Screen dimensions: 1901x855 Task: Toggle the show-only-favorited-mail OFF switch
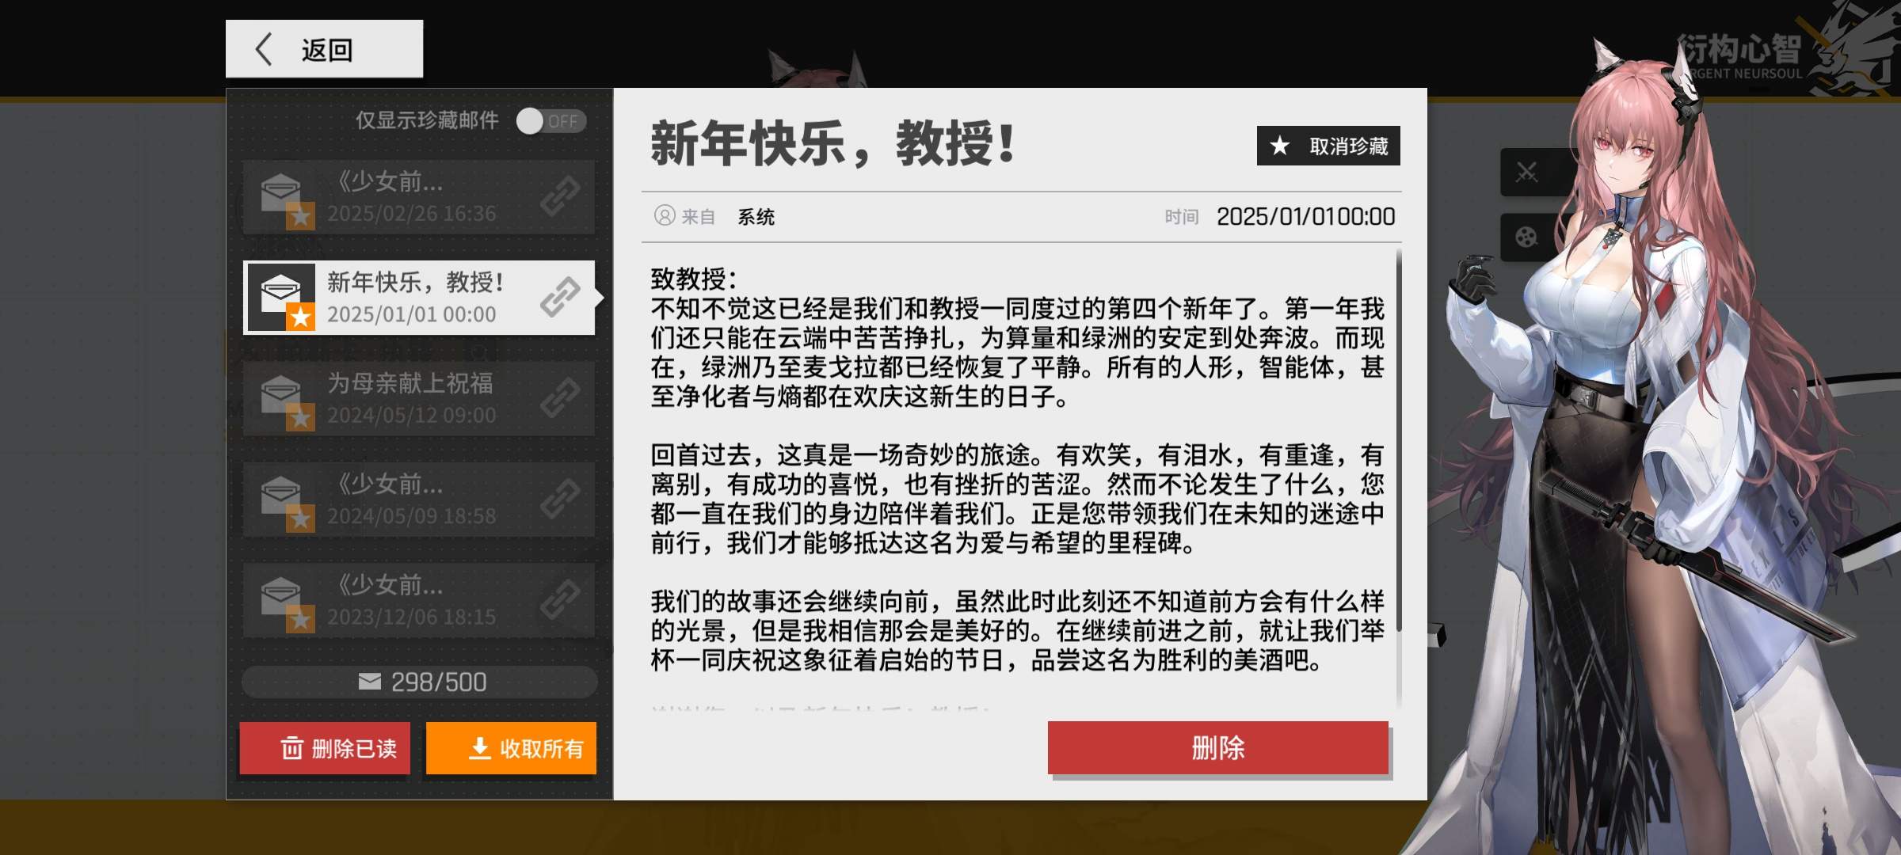pos(551,121)
